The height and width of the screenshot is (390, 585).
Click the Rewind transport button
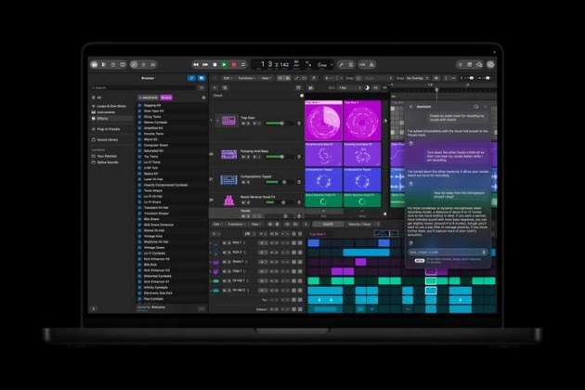196,65
